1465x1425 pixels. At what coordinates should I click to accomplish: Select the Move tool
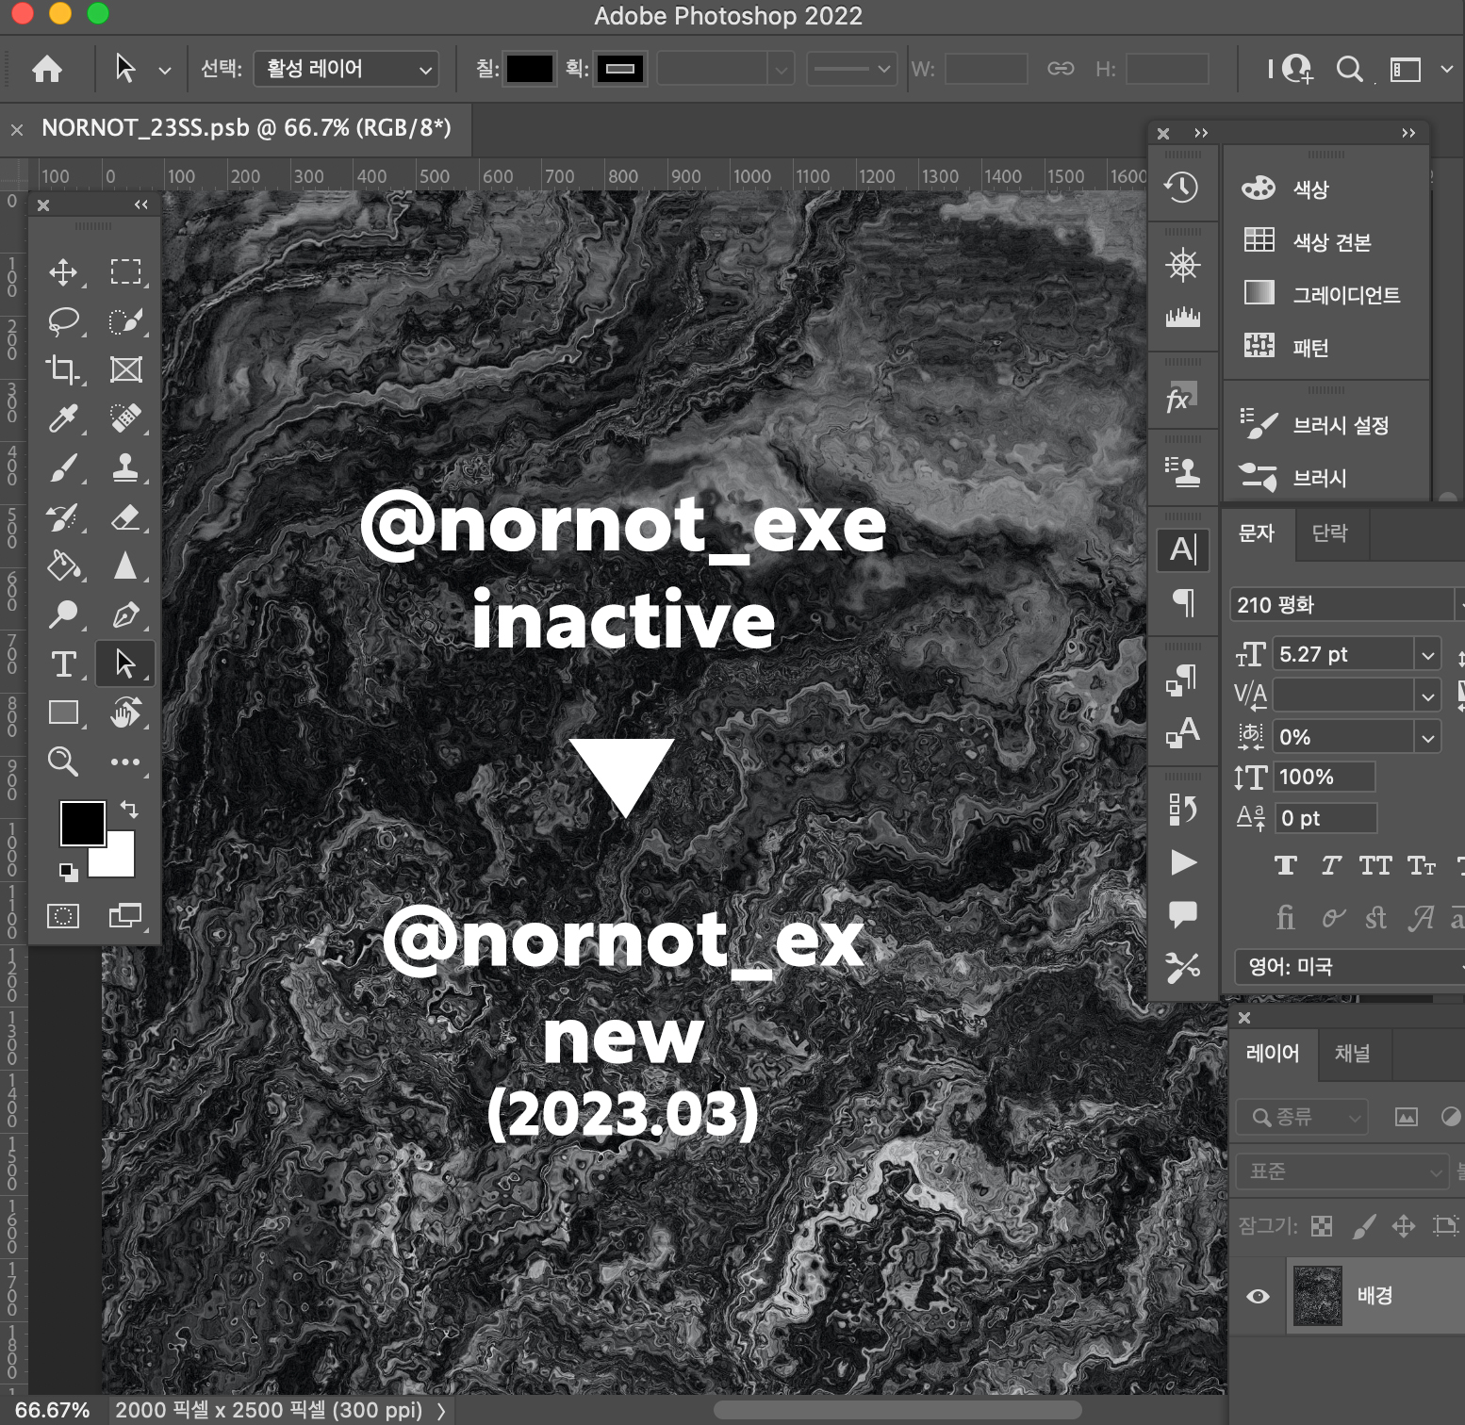63,272
